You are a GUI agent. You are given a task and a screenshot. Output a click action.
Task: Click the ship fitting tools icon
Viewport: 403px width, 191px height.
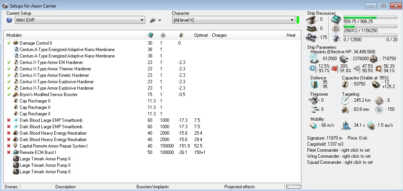[153, 20]
